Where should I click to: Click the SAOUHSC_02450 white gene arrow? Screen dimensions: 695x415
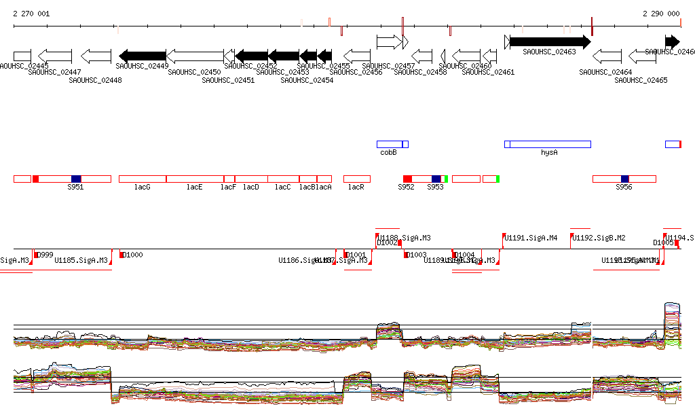click(195, 56)
